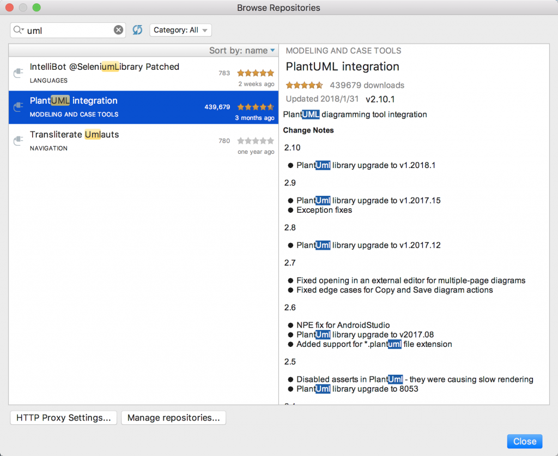Click Transliterate Umlauts gray star rating

pyautogui.click(x=256, y=141)
